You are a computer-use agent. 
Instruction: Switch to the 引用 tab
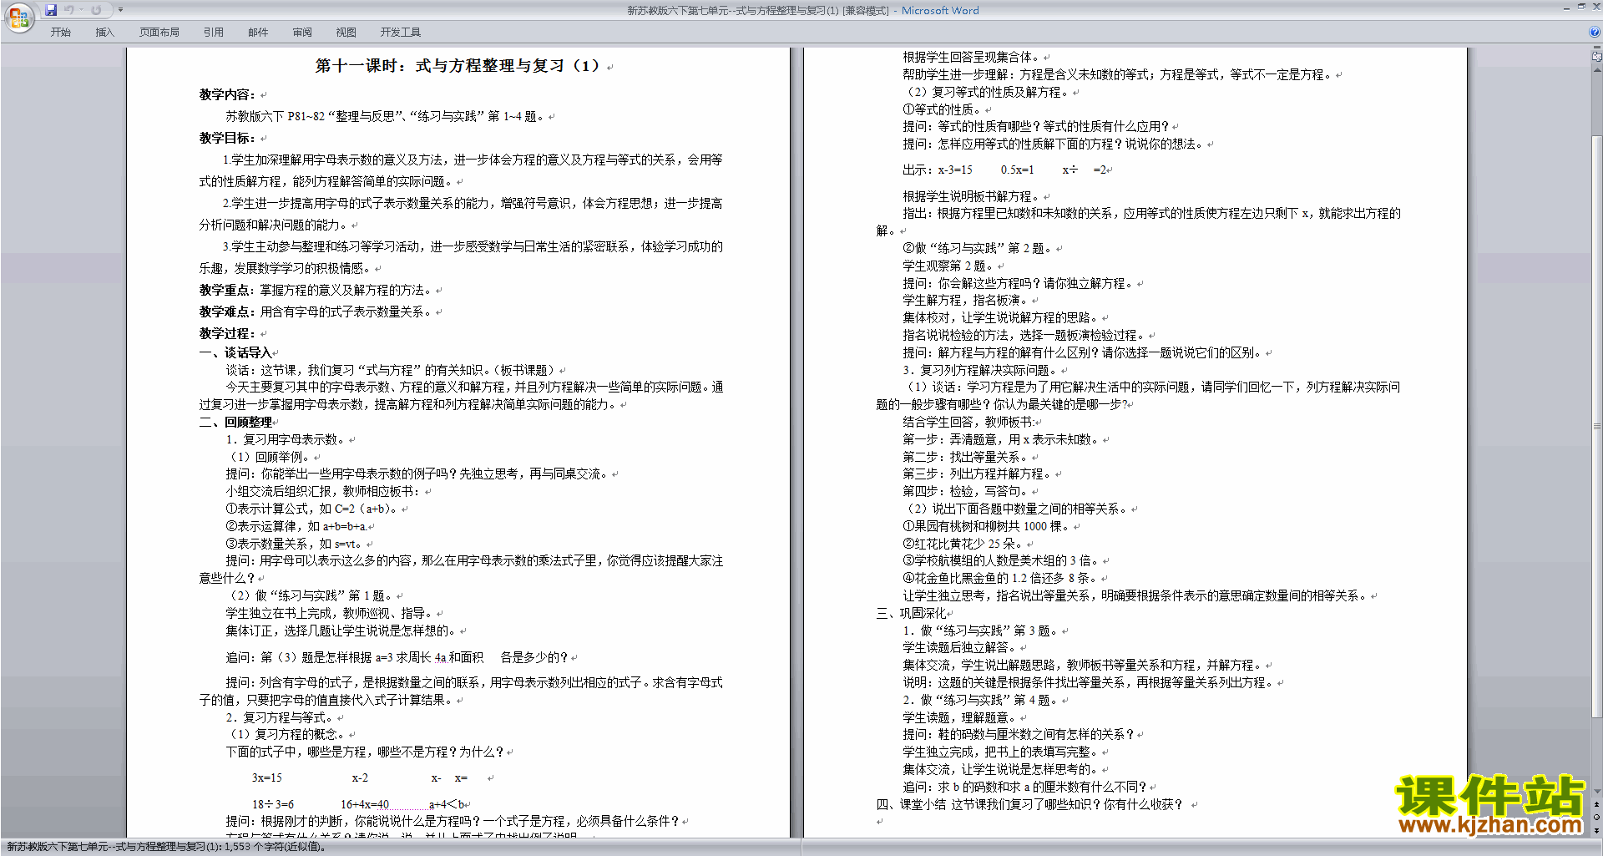click(x=214, y=32)
